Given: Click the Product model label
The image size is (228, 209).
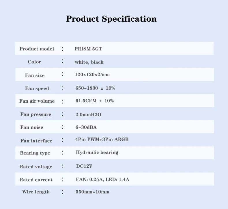Looking at the screenshot, I should click(37, 49).
